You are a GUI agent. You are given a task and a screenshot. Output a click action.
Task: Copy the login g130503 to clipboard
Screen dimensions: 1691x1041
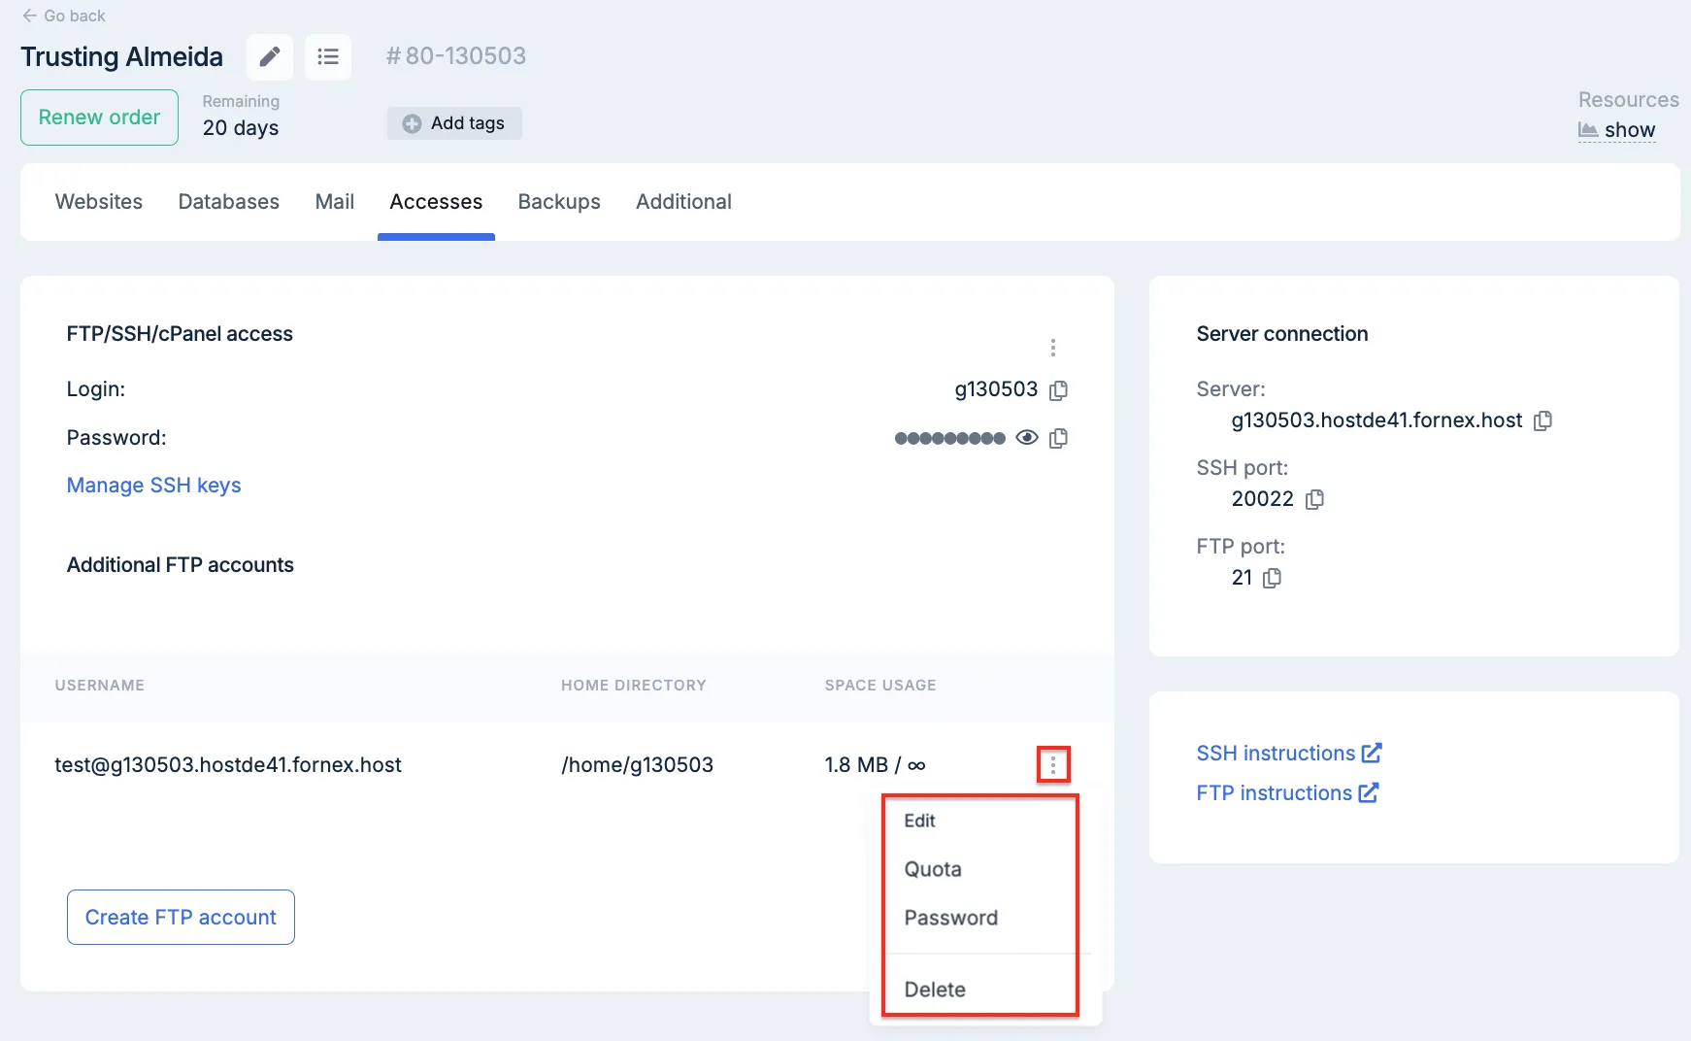1059,390
